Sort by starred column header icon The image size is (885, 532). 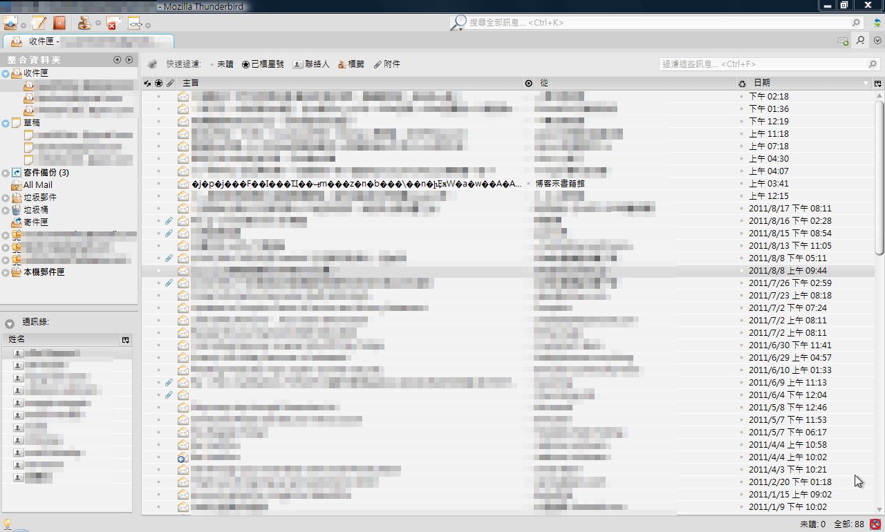[158, 84]
